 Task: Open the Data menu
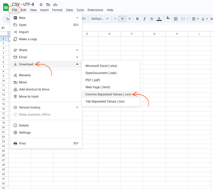pos(69,10)
